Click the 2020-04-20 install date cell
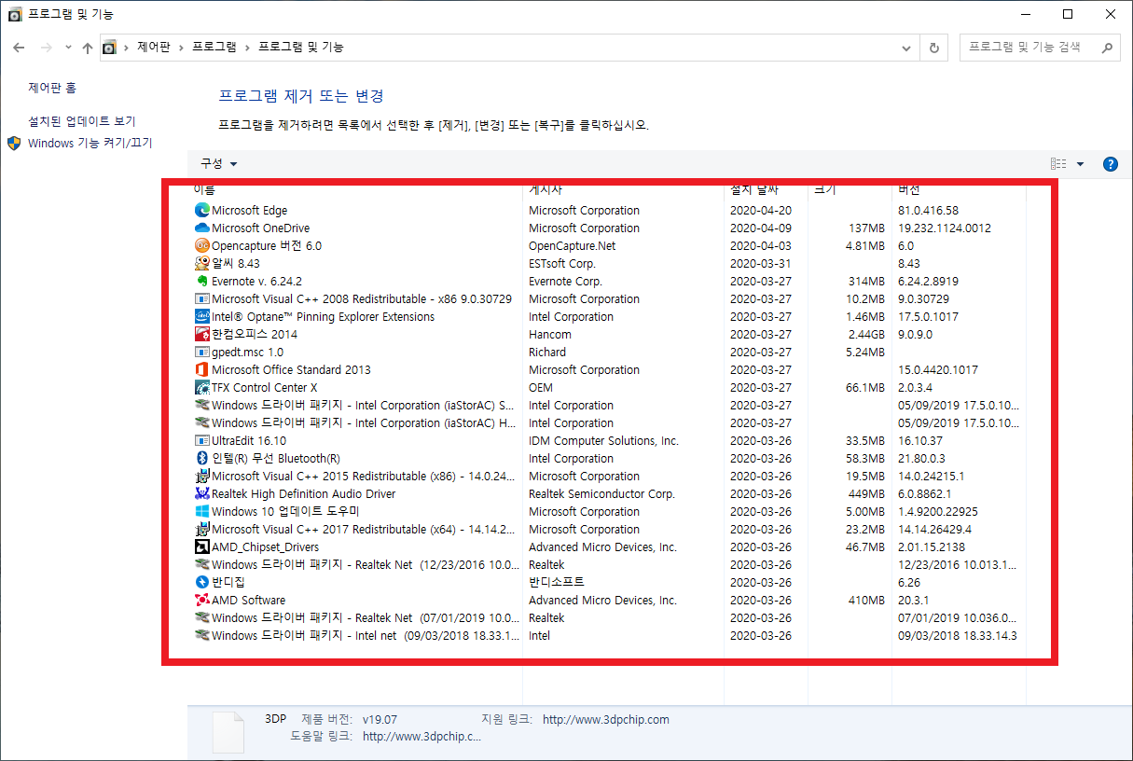This screenshot has height=761, width=1133. [x=760, y=211]
